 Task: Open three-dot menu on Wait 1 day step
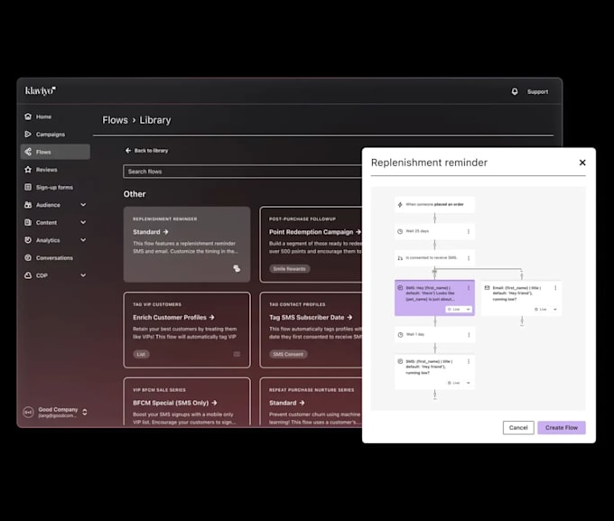(x=469, y=335)
